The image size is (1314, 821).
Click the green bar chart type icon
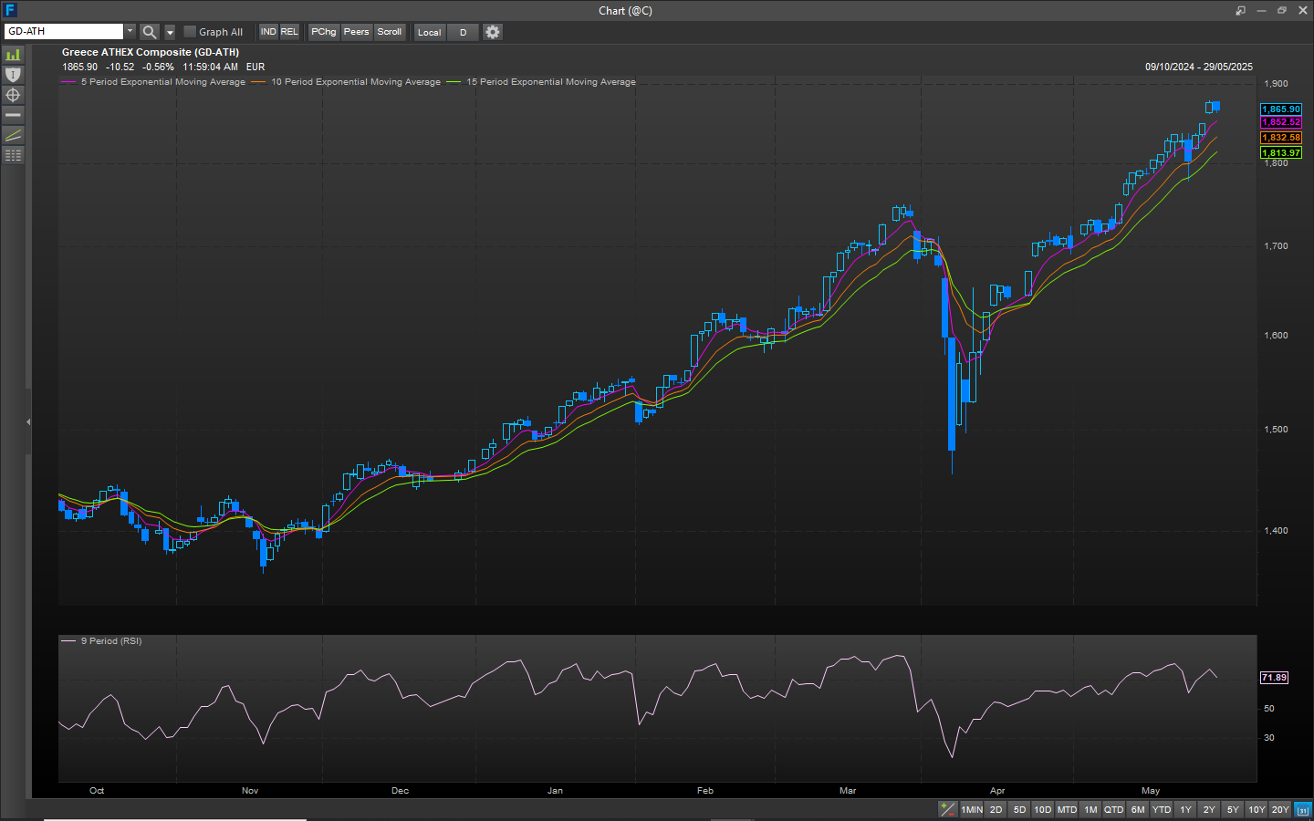tap(13, 55)
